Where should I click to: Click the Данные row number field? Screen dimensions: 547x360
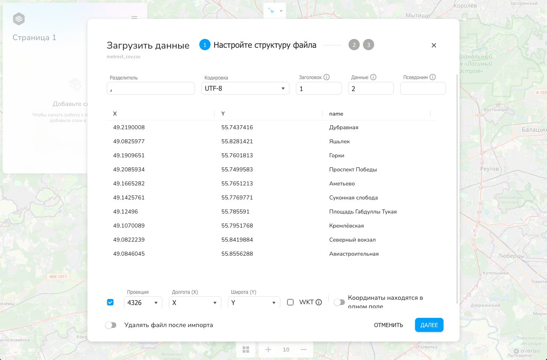click(371, 88)
